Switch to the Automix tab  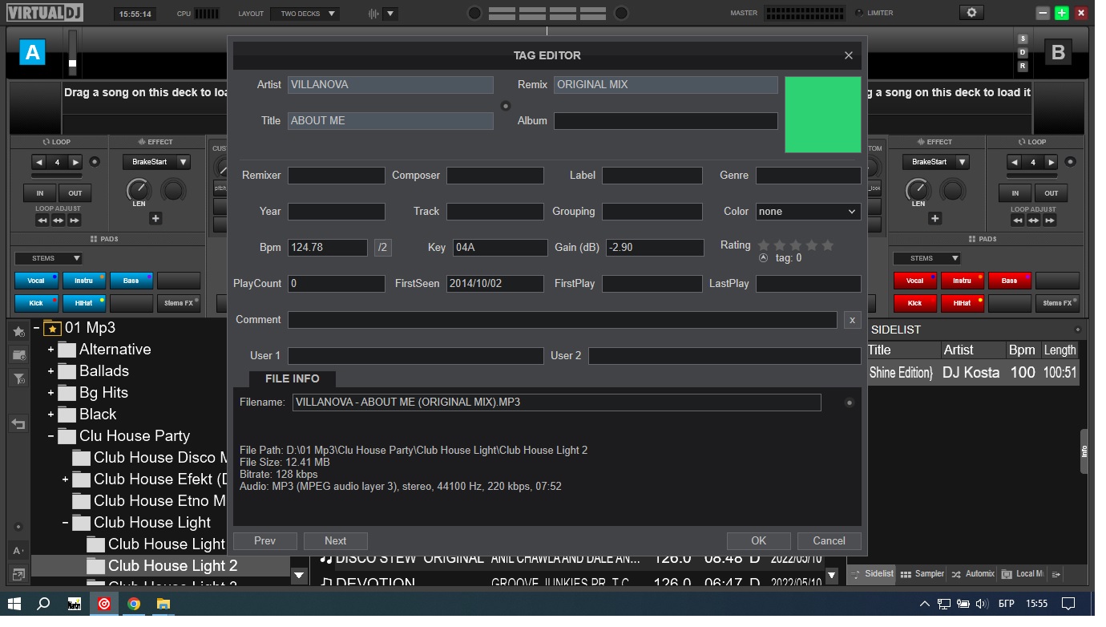(972, 574)
